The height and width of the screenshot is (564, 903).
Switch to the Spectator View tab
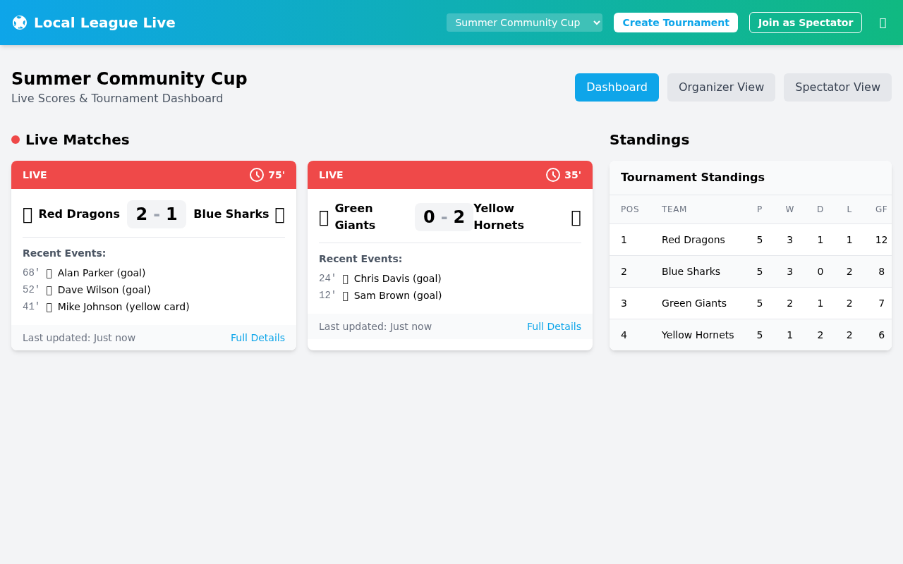(837, 87)
